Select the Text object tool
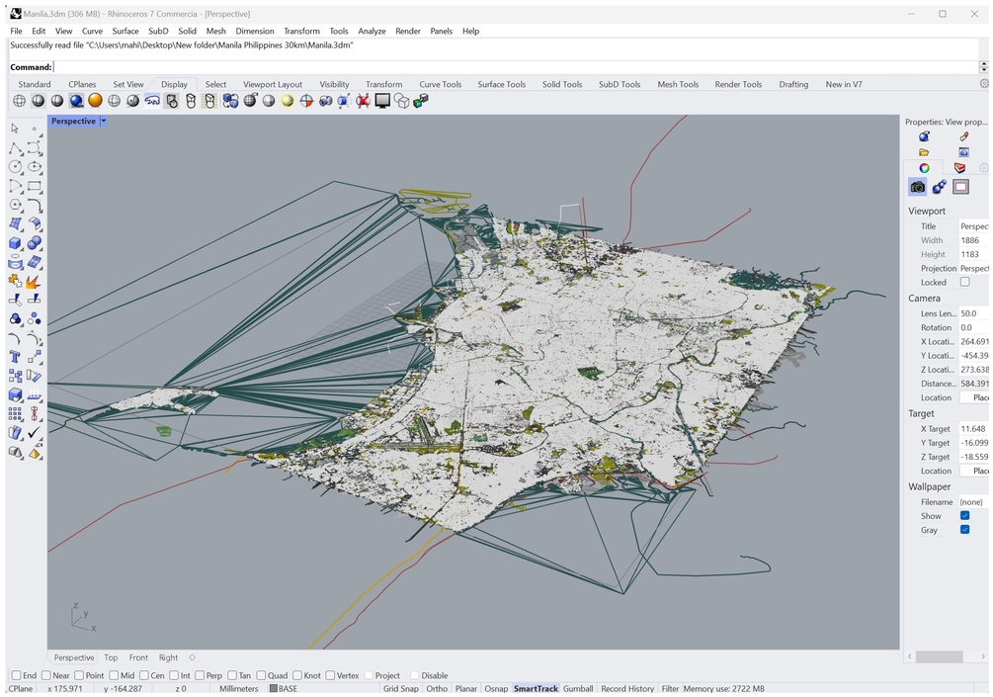Image resolution: width=993 pixels, height=697 pixels. point(16,357)
